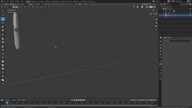The width and height of the screenshot is (192, 108).
Task: Switch to the Modeling workspace tab
Action: tap(34, 1)
